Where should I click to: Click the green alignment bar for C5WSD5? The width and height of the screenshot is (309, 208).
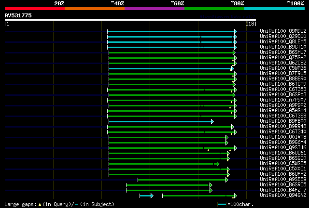[x=163, y=164]
